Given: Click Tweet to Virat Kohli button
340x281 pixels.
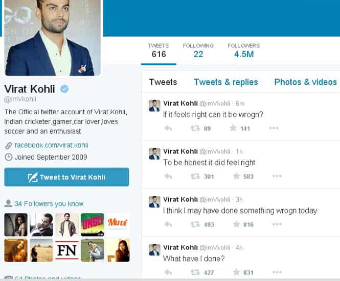Looking at the screenshot, I should pos(66,177).
